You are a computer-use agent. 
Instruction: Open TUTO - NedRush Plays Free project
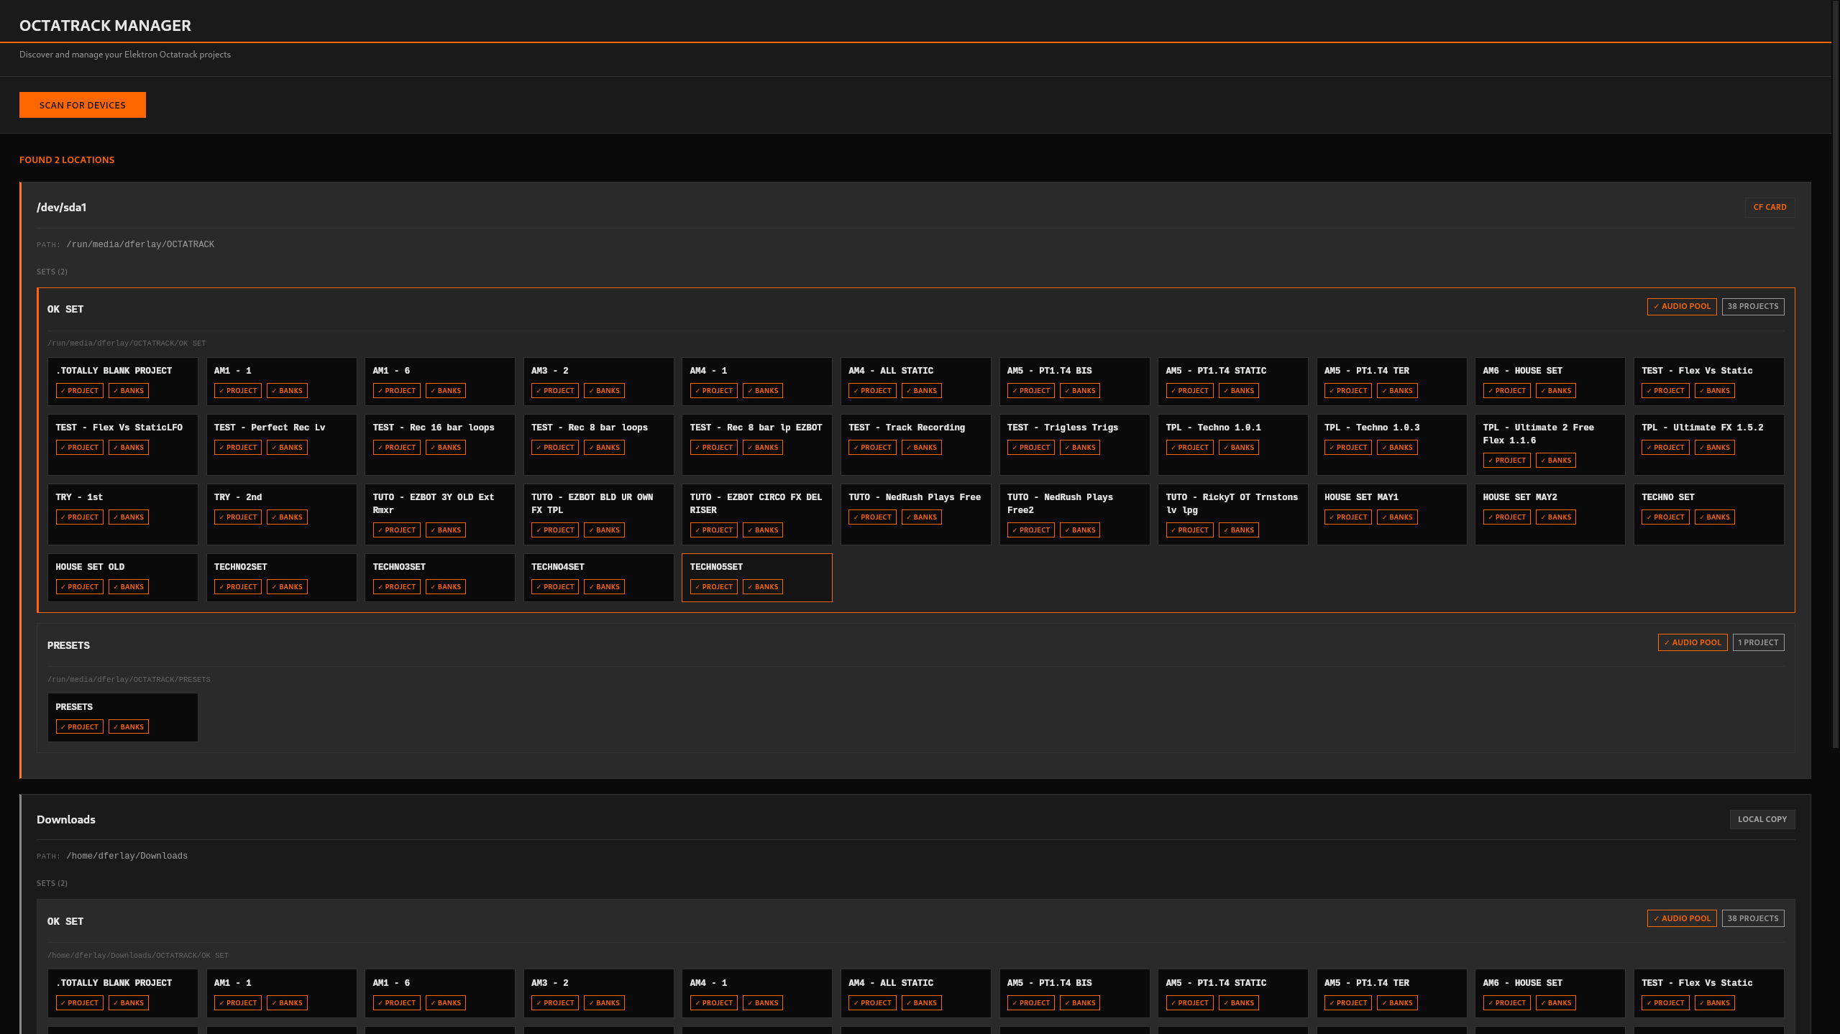point(915,498)
